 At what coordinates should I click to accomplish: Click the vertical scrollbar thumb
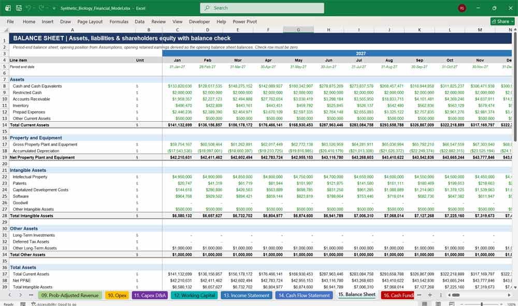pos(515,86)
